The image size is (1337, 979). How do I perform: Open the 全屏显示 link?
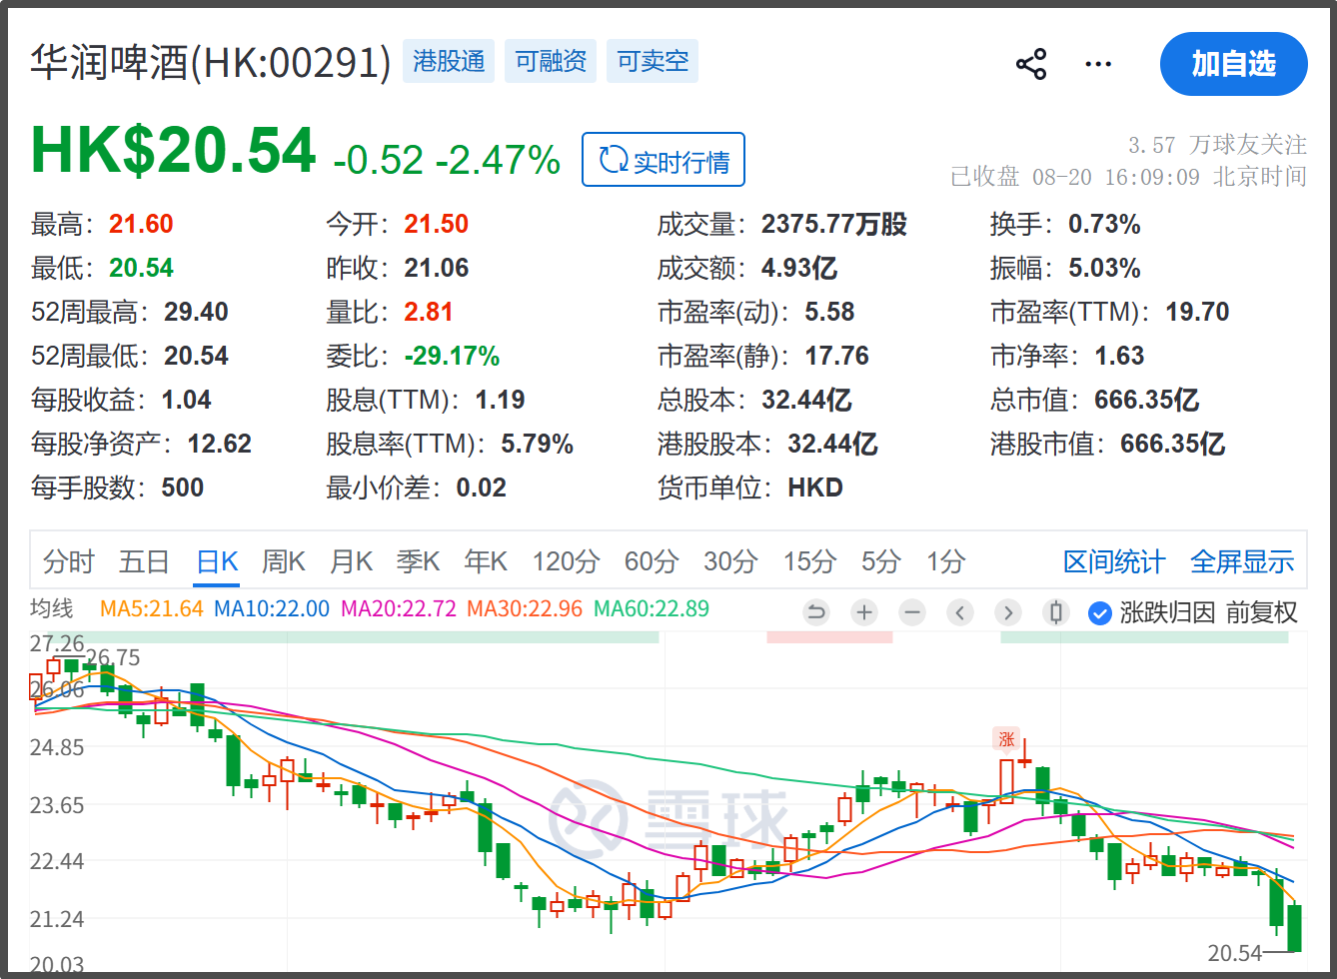tap(1242, 562)
